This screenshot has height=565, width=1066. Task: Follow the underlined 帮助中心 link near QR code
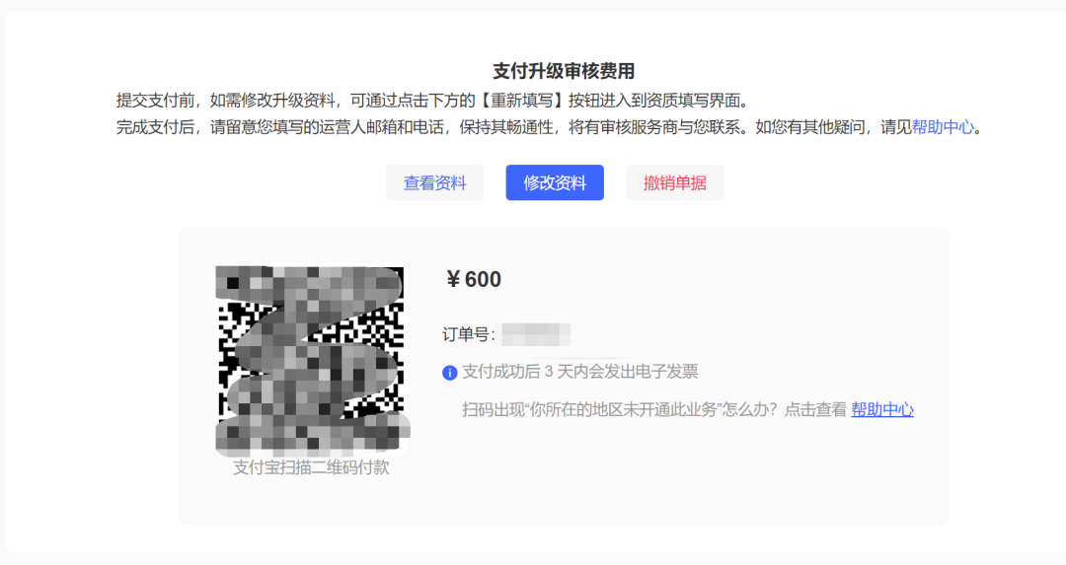[x=882, y=409]
